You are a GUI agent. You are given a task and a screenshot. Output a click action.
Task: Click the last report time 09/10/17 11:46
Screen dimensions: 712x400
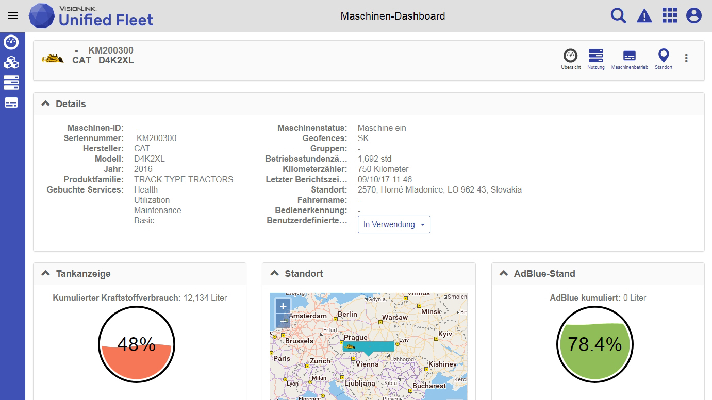385,179
